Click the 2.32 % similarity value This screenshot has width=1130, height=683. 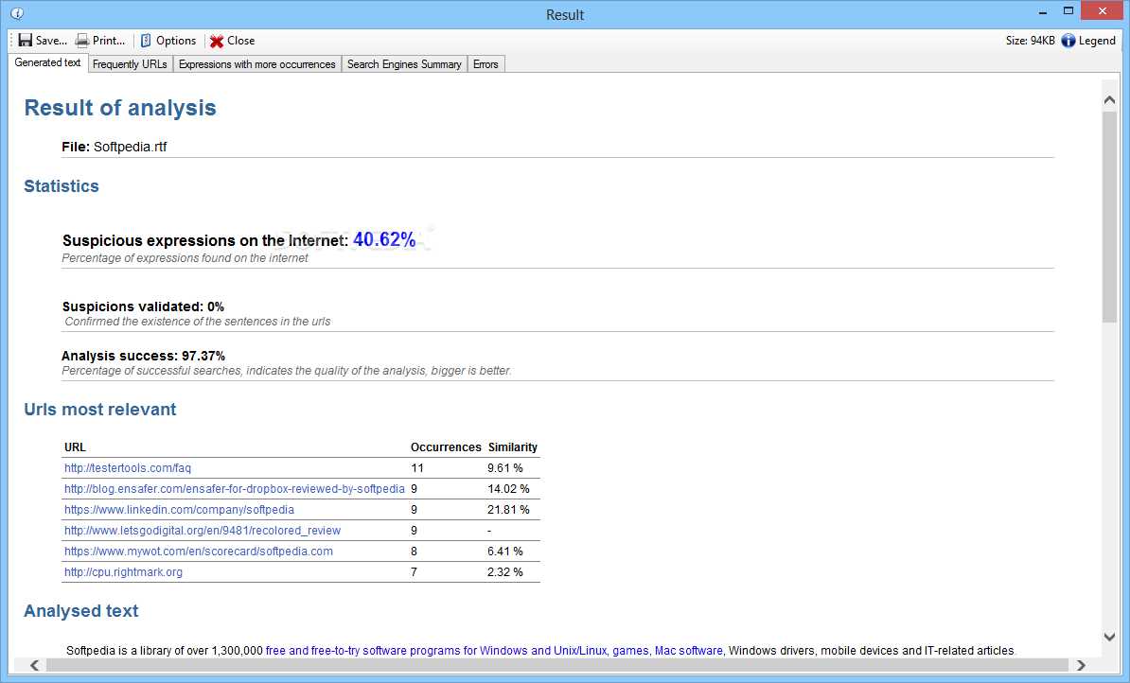505,572
